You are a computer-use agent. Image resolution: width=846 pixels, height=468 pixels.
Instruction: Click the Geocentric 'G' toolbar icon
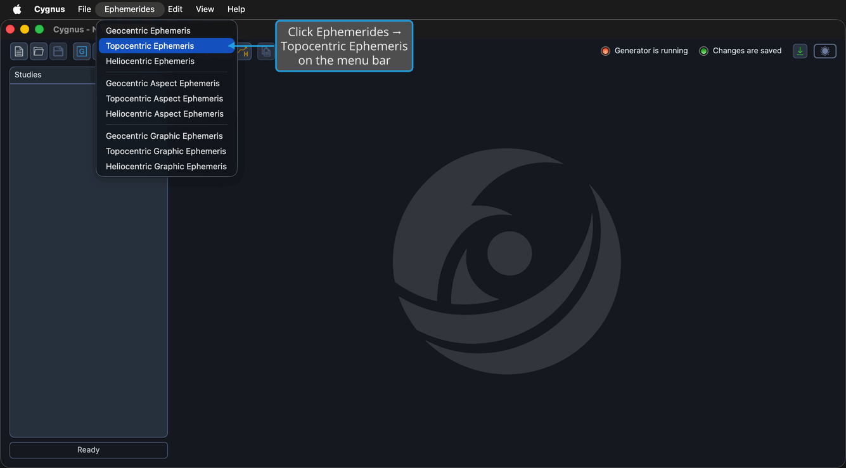(82, 51)
